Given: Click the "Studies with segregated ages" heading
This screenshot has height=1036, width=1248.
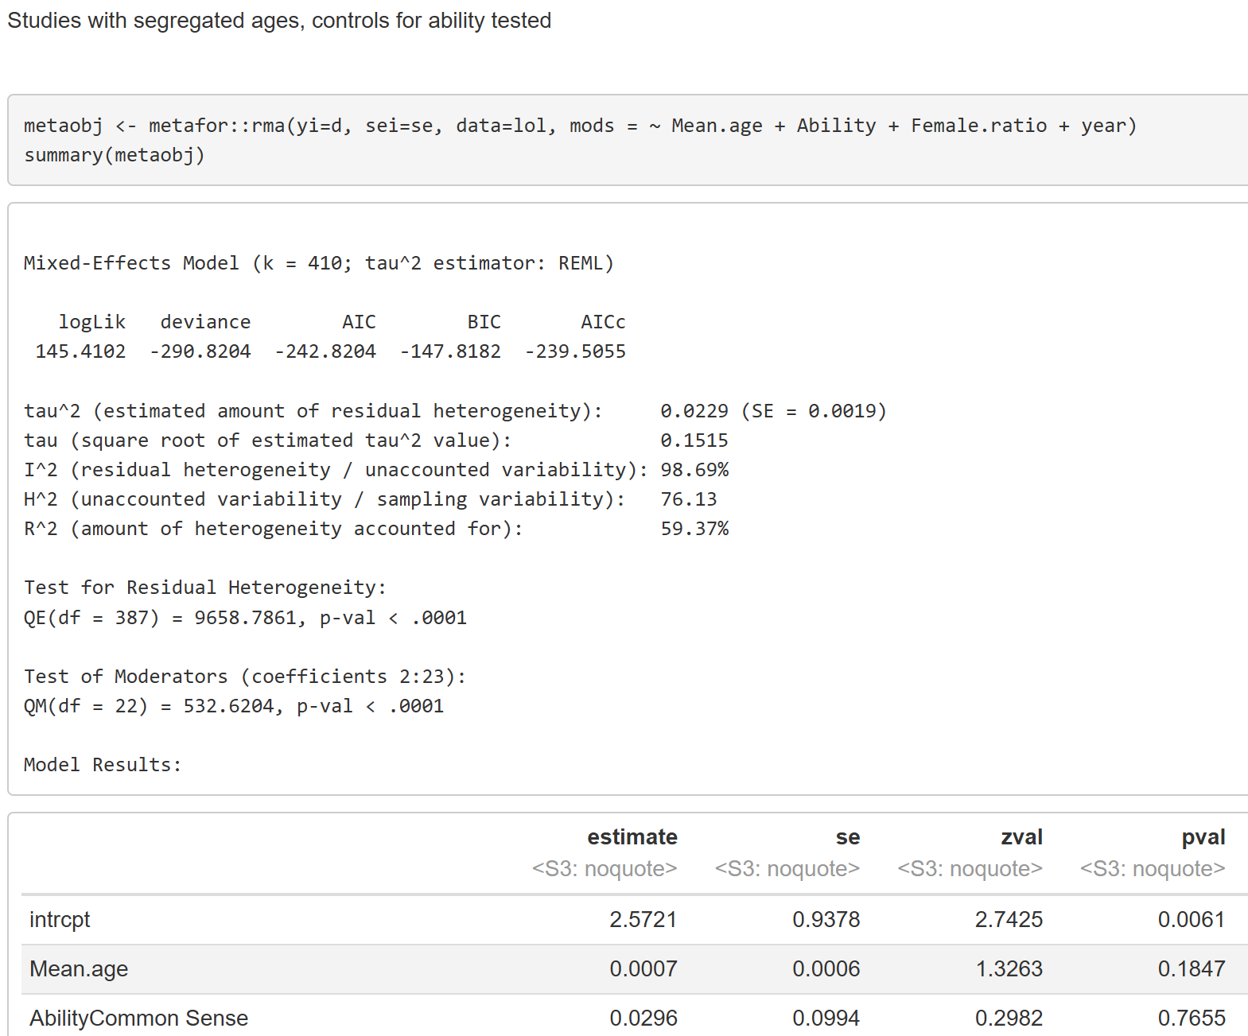Looking at the screenshot, I should point(279,21).
